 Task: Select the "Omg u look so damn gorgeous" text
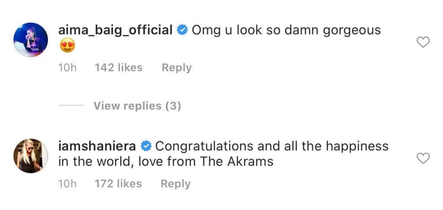(x=286, y=31)
